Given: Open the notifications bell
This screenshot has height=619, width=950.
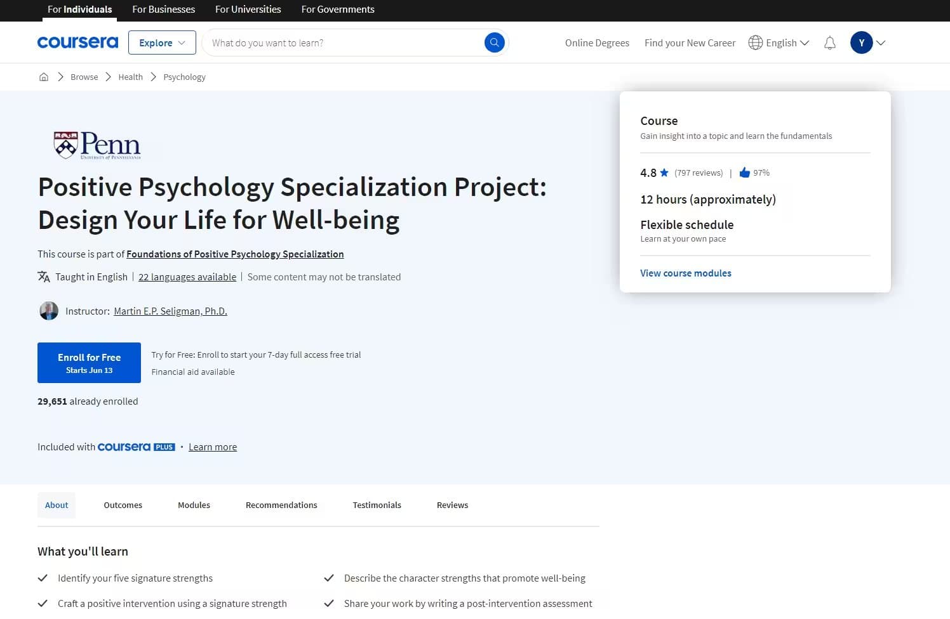Looking at the screenshot, I should (x=829, y=42).
